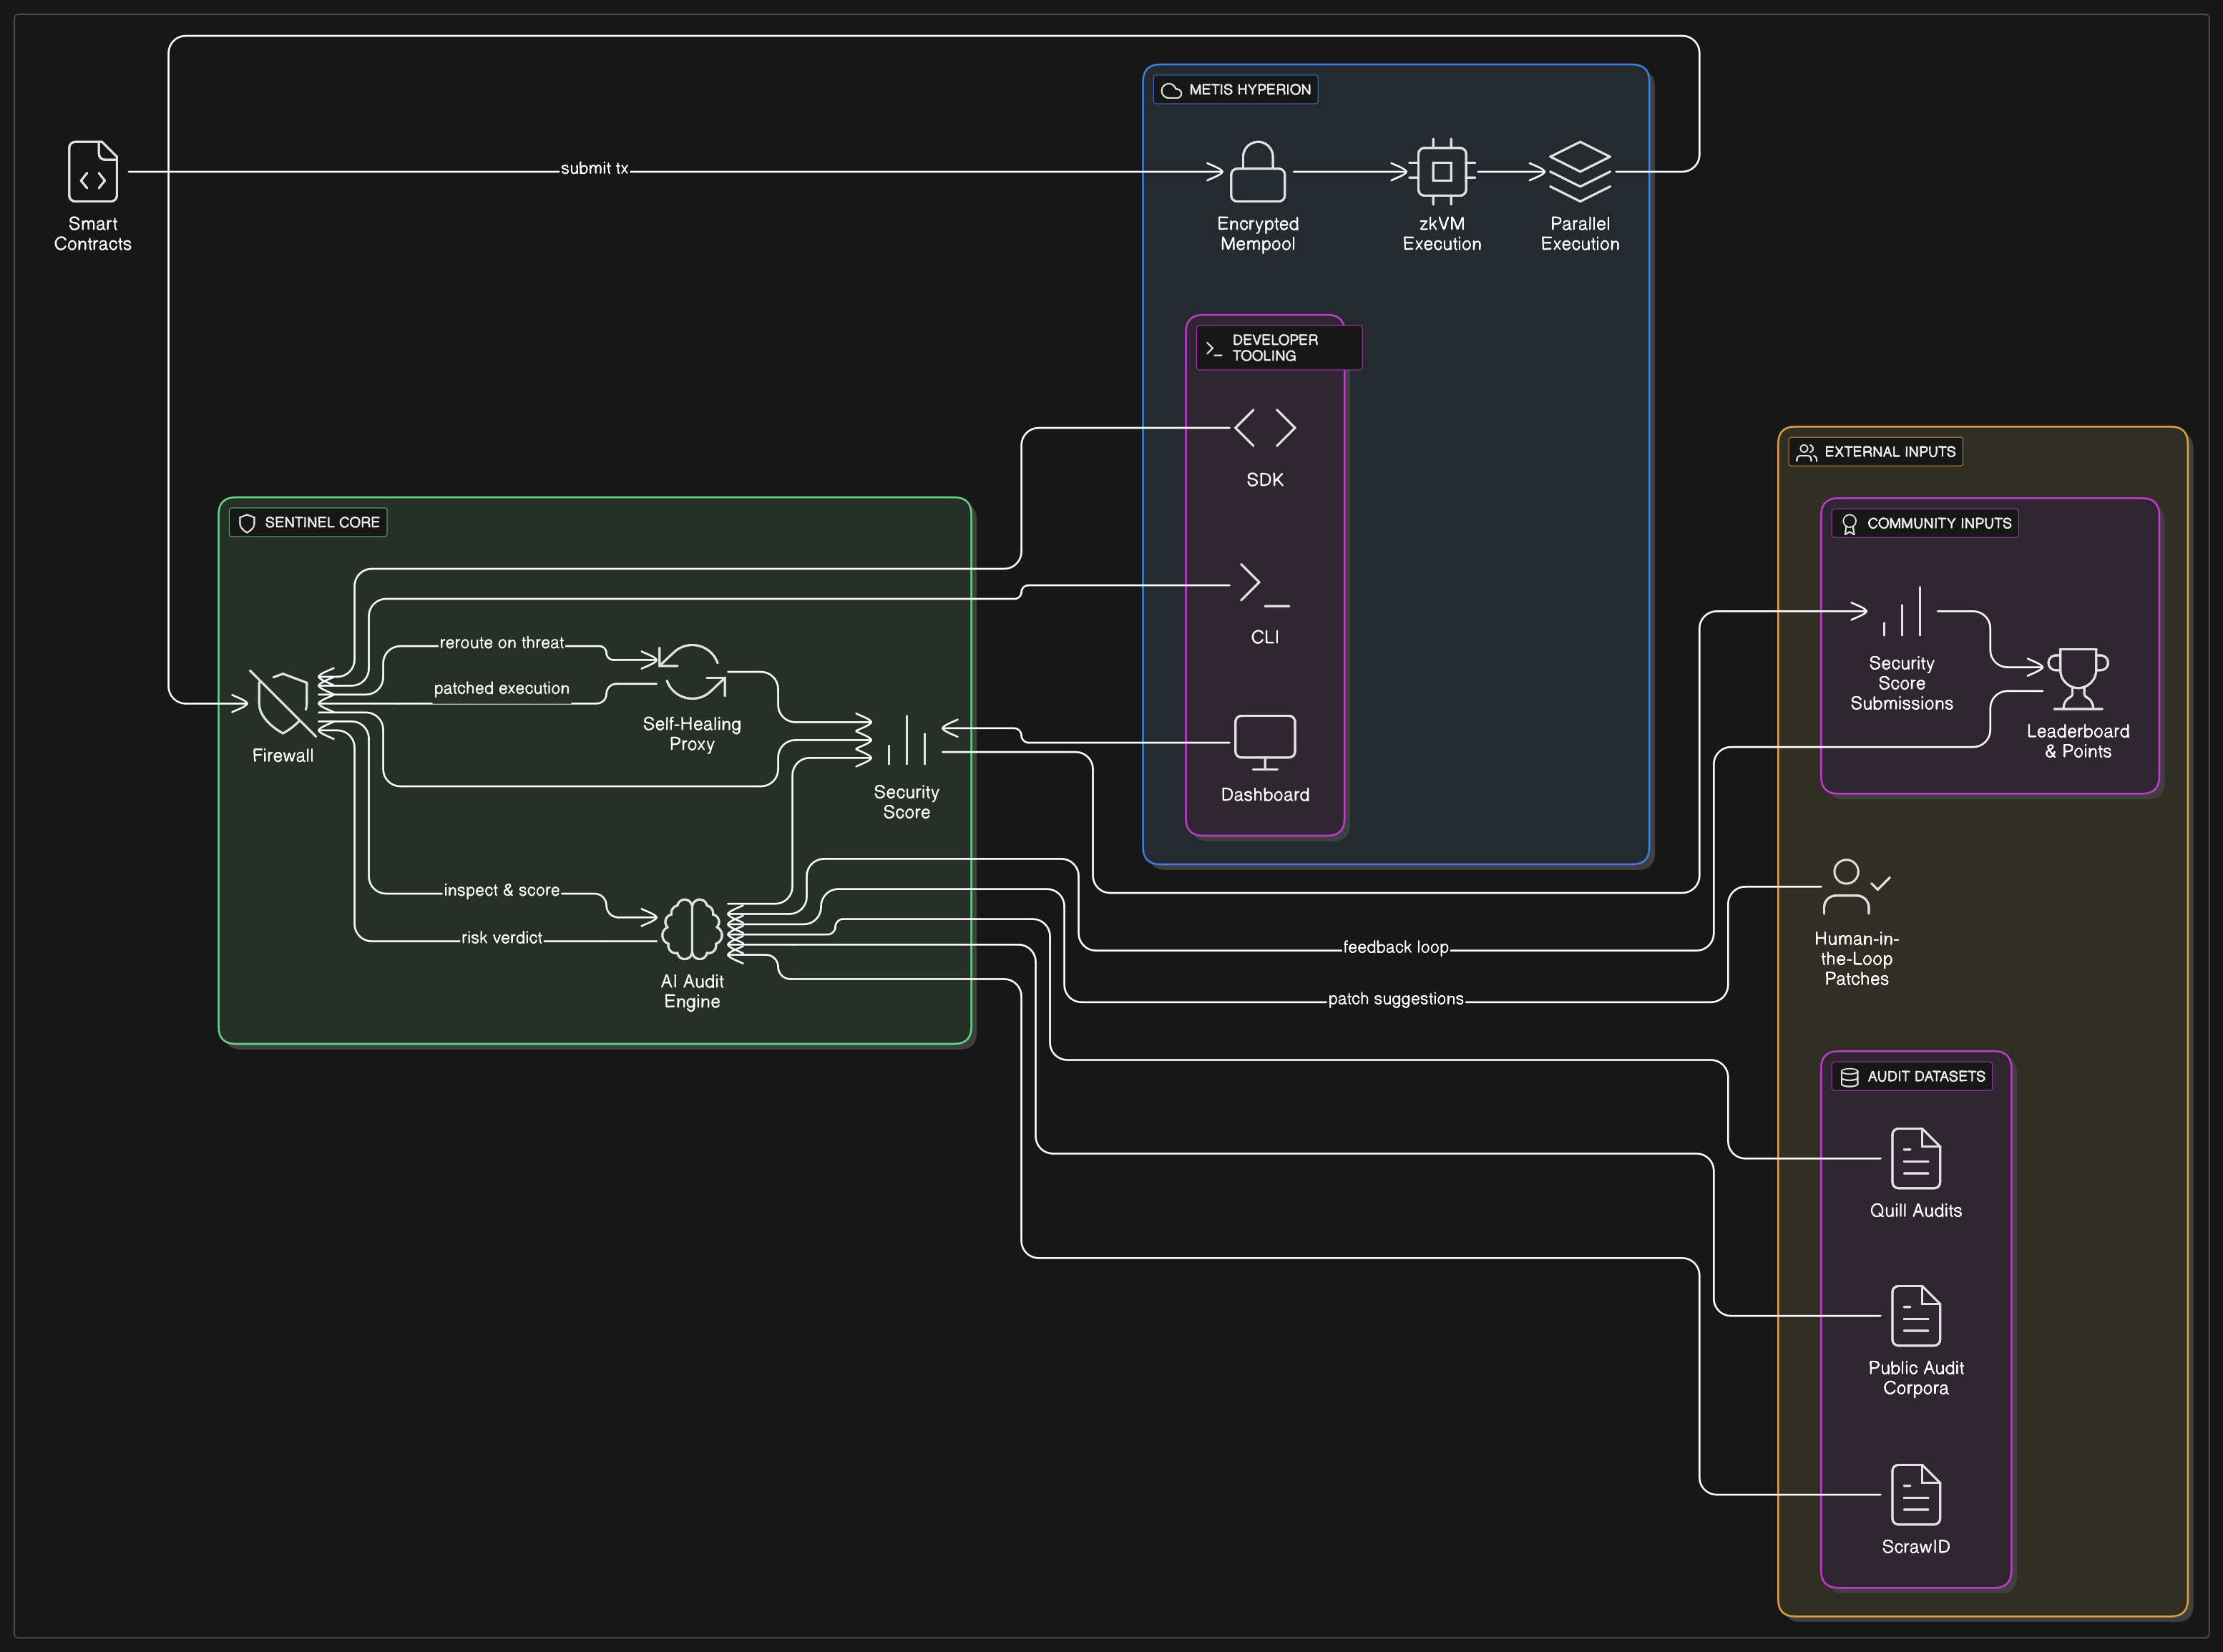The height and width of the screenshot is (1652, 2223).
Task: Click the shield icon in Sentinel Core header
Action: click(x=247, y=523)
